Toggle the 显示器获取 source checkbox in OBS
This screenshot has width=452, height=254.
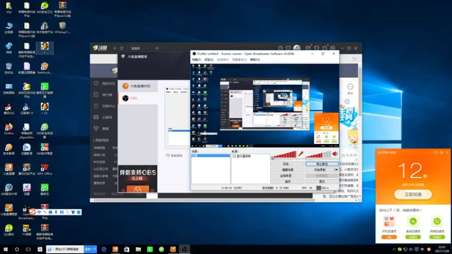(x=234, y=156)
